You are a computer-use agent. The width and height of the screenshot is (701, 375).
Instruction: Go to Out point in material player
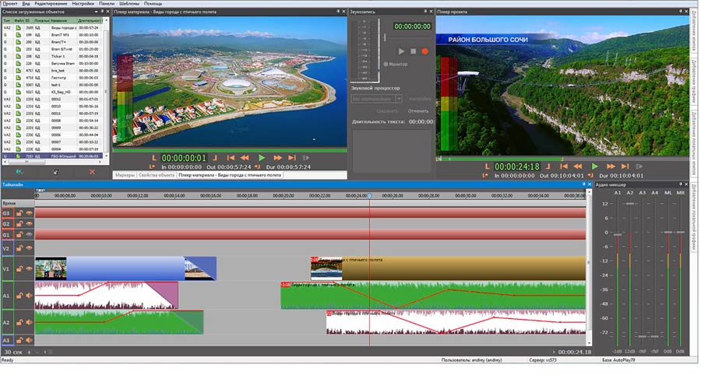click(x=257, y=167)
